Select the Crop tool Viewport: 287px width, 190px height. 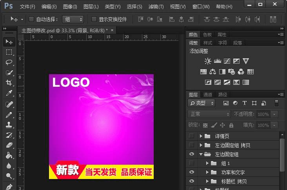coord(9,82)
